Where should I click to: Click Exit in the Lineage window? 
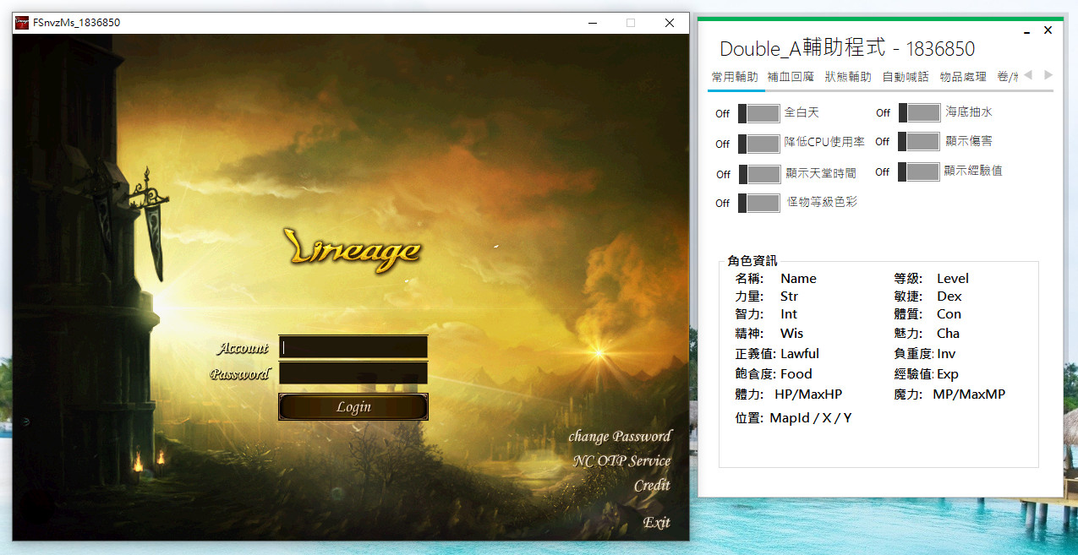(656, 522)
